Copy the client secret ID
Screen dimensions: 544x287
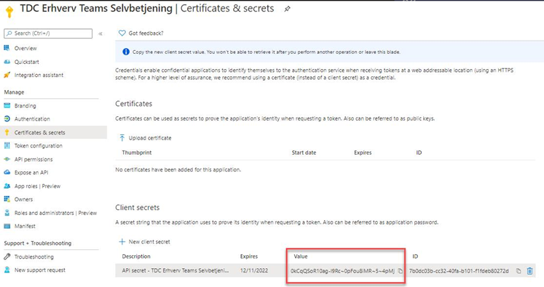(x=519, y=271)
